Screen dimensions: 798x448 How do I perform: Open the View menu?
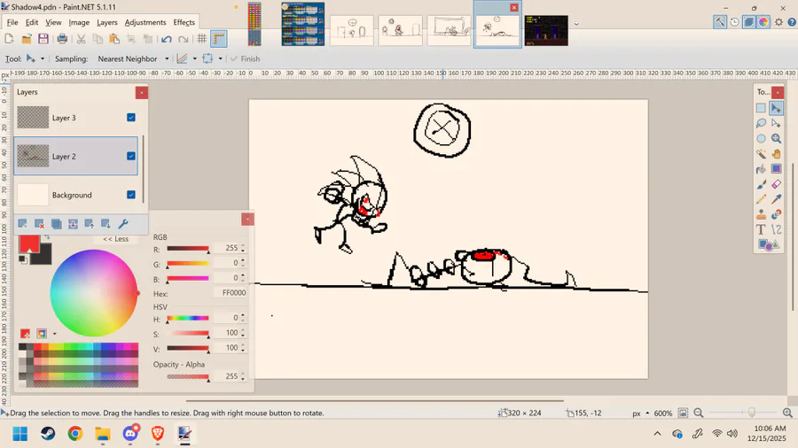coord(53,22)
